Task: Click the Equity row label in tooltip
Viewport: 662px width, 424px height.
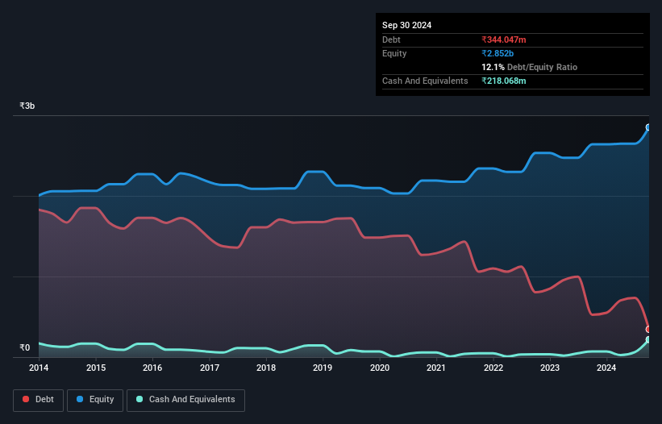Action: (x=394, y=53)
